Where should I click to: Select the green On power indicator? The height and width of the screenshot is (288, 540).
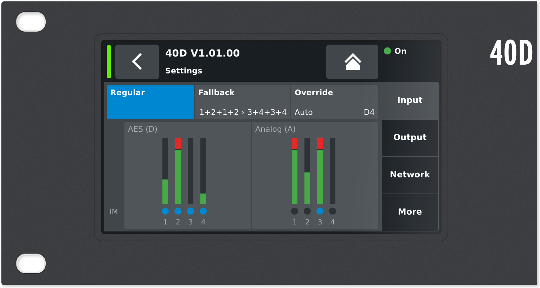387,51
